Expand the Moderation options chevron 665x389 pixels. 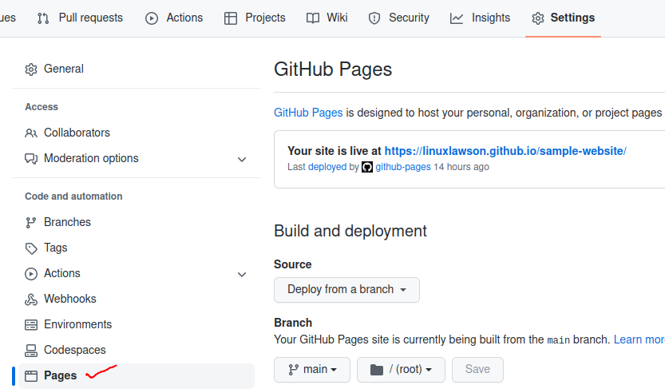click(x=242, y=160)
